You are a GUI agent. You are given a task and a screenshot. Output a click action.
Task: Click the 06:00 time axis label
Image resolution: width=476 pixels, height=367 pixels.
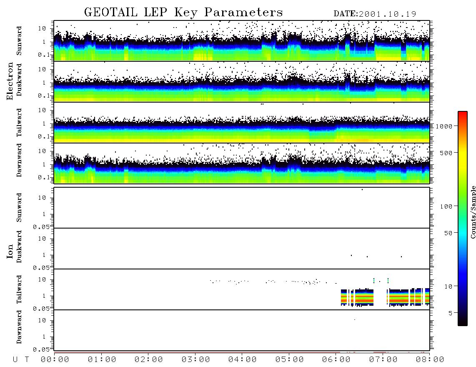[336, 360]
